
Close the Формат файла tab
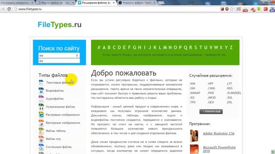click(x=73, y=3)
